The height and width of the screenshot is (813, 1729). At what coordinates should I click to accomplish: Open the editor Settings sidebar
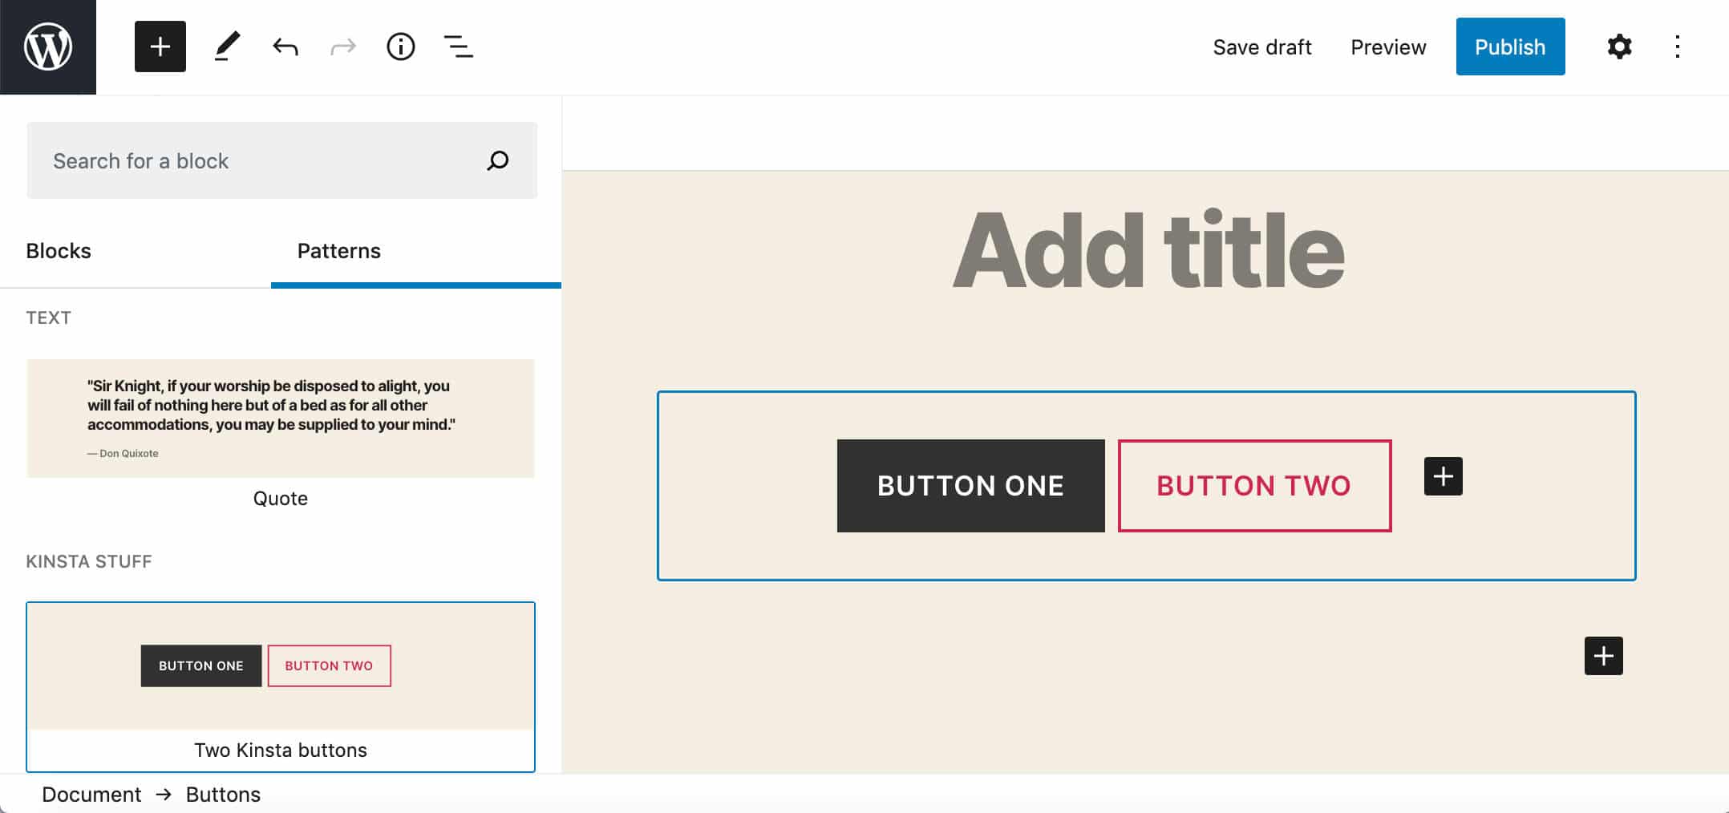point(1619,46)
